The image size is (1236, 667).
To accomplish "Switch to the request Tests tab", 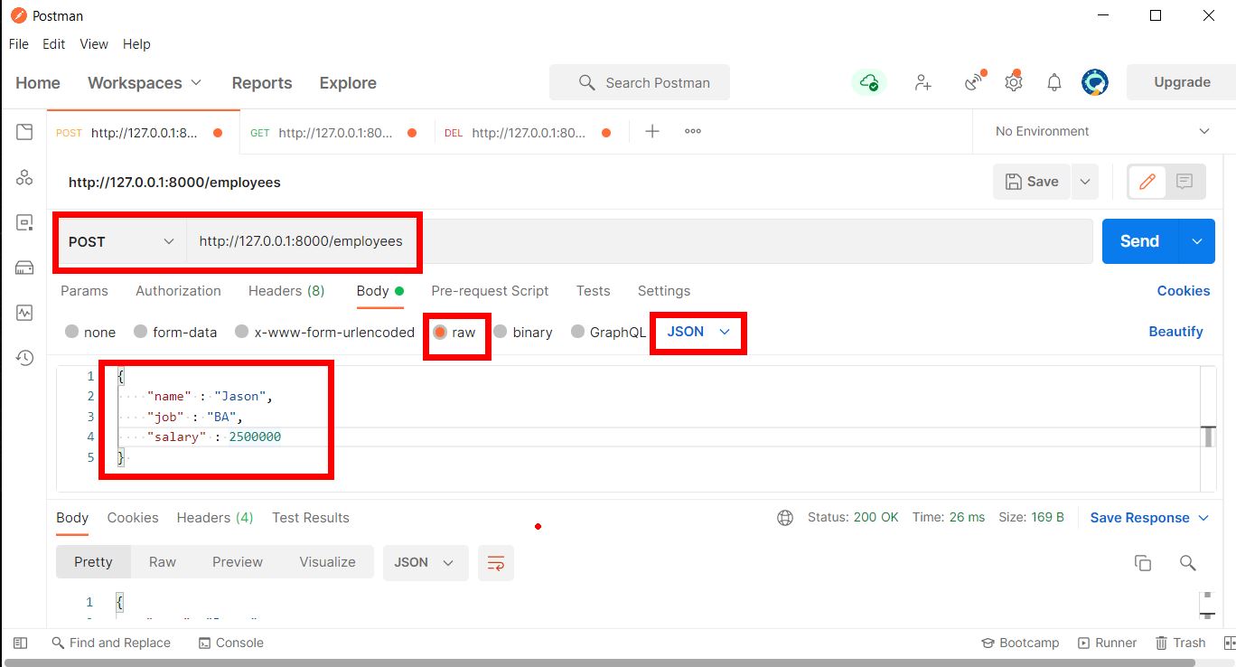I will pyautogui.click(x=593, y=291).
